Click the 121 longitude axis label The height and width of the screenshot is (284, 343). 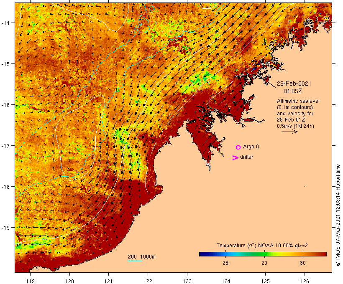click(x=108, y=281)
